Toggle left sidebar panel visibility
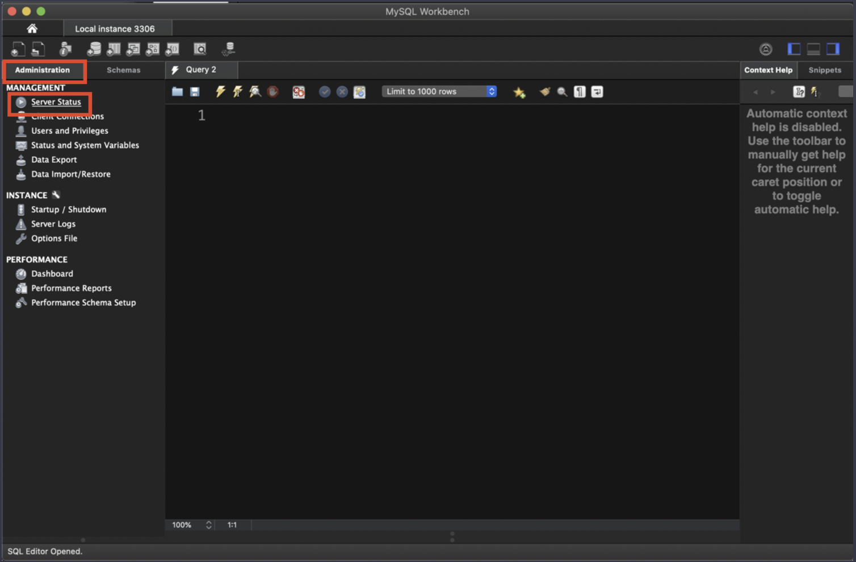 794,49
